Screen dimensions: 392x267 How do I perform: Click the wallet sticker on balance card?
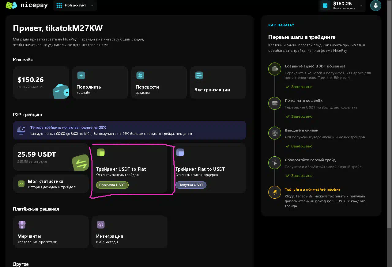click(61, 91)
